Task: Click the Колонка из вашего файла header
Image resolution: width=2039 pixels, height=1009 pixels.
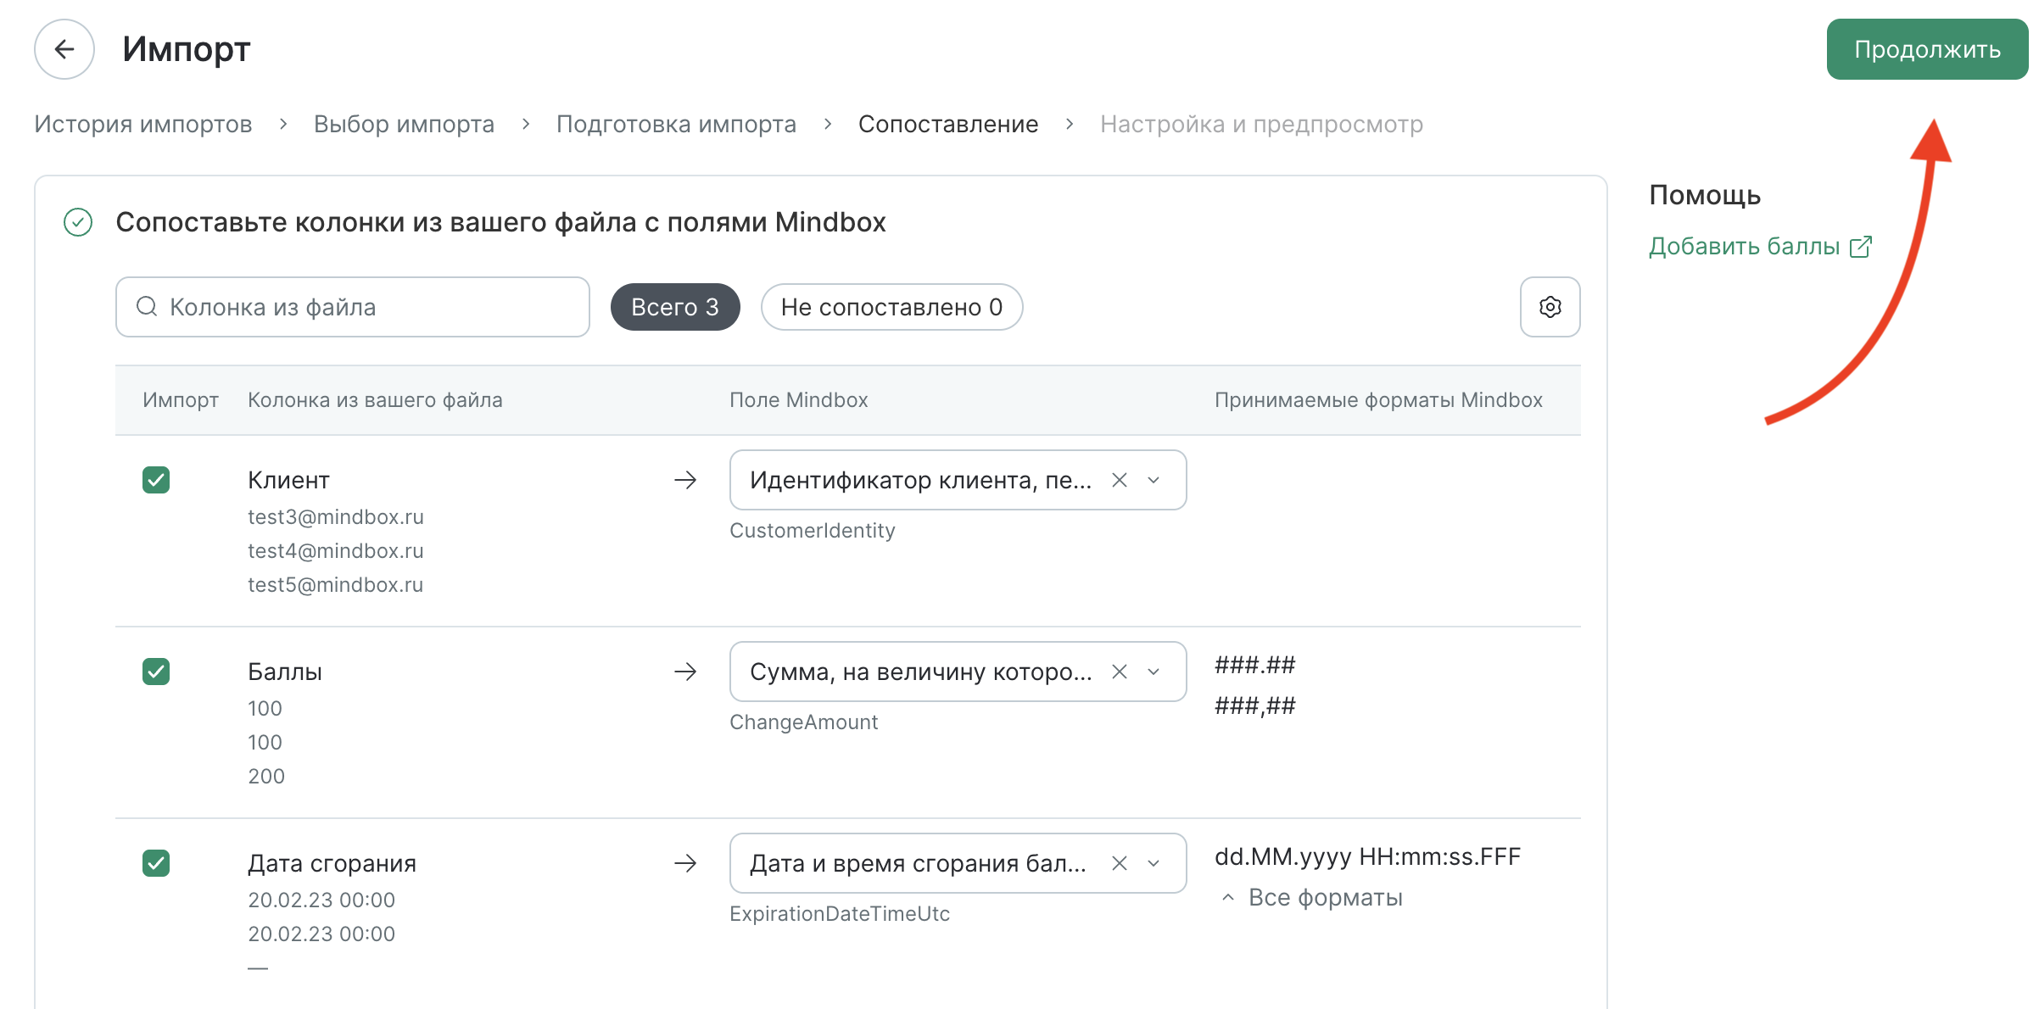Action: point(375,400)
